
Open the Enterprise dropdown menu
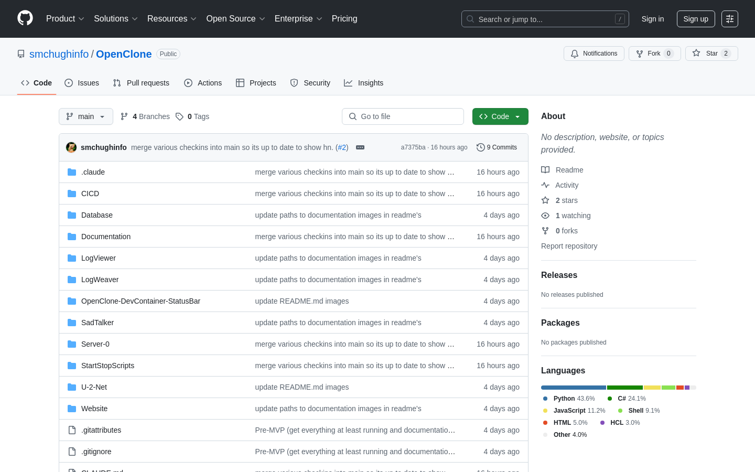tap(298, 19)
